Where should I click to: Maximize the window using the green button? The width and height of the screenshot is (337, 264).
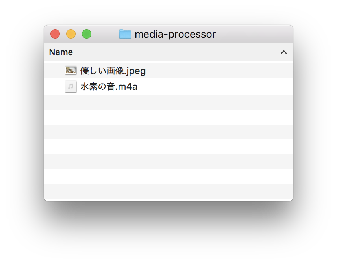87,34
